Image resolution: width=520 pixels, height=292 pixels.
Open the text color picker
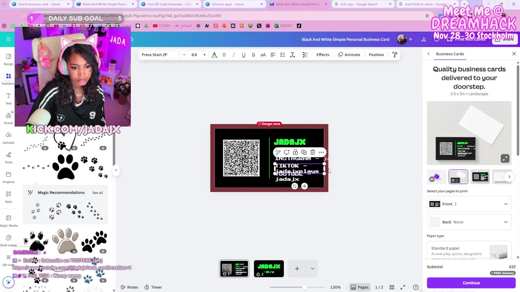click(x=214, y=55)
